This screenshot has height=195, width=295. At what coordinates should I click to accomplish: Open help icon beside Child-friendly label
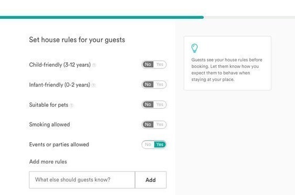click(94, 65)
